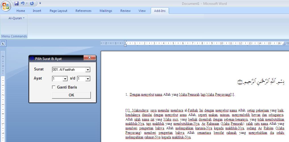Image resolution: width=289 pixels, height=142 pixels.
Task: Switch to the Insert tab
Action: (37, 11)
